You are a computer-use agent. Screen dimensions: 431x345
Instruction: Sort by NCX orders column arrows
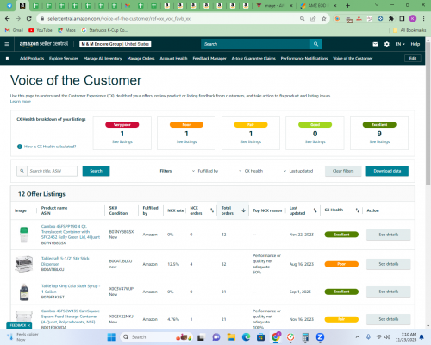pyautogui.click(x=212, y=210)
